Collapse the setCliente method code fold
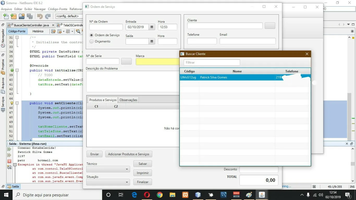 pyautogui.click(x=17, y=103)
